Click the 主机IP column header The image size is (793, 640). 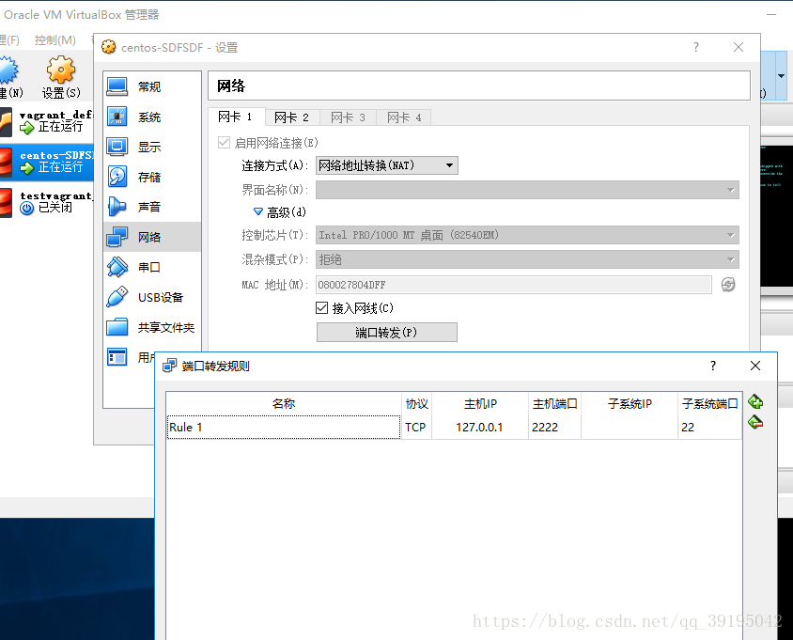tap(479, 404)
